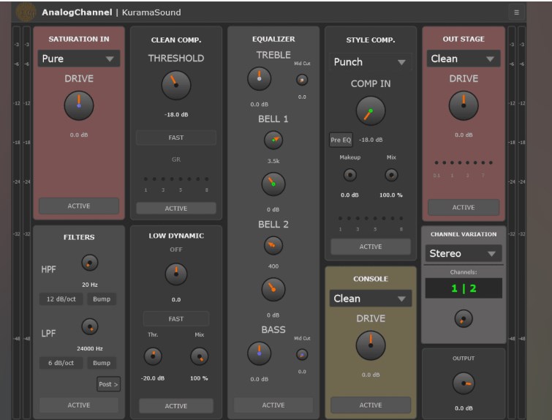Open the Saturation In Pure dropdown

(x=79, y=59)
